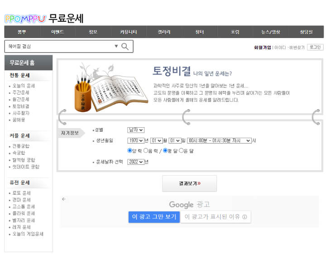Open the 갤러리 navigation menu
The image size is (326, 254).
coord(164,32)
